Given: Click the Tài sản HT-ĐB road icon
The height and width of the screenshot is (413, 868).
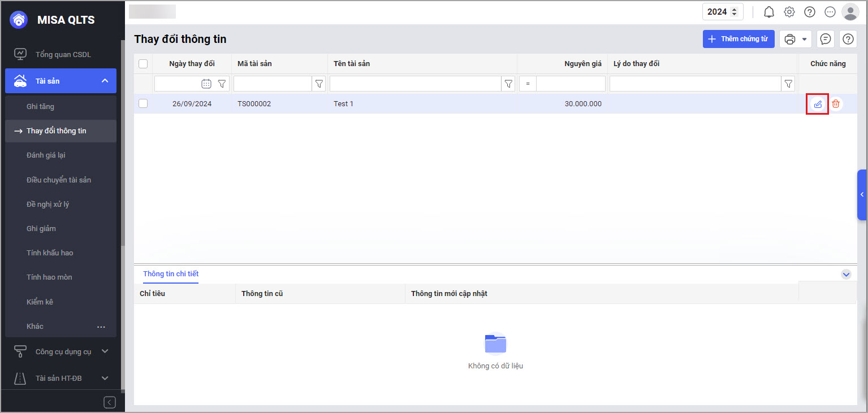Looking at the screenshot, I should tap(20, 378).
